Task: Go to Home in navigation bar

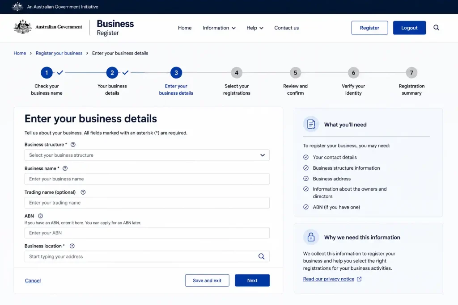Action: click(x=185, y=28)
